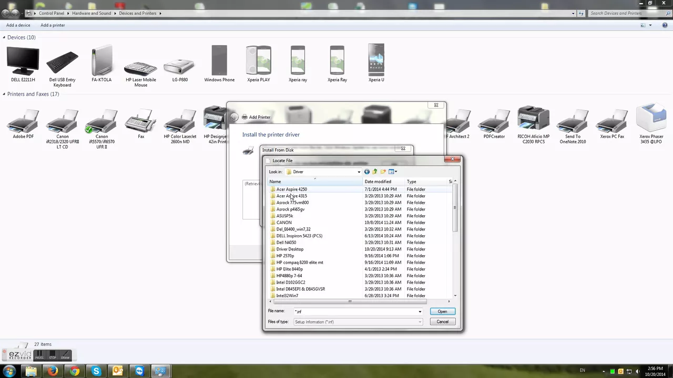Viewport: 673px width, 378px height.
Task: Select the Adobe PDF printer
Action: 23,123
